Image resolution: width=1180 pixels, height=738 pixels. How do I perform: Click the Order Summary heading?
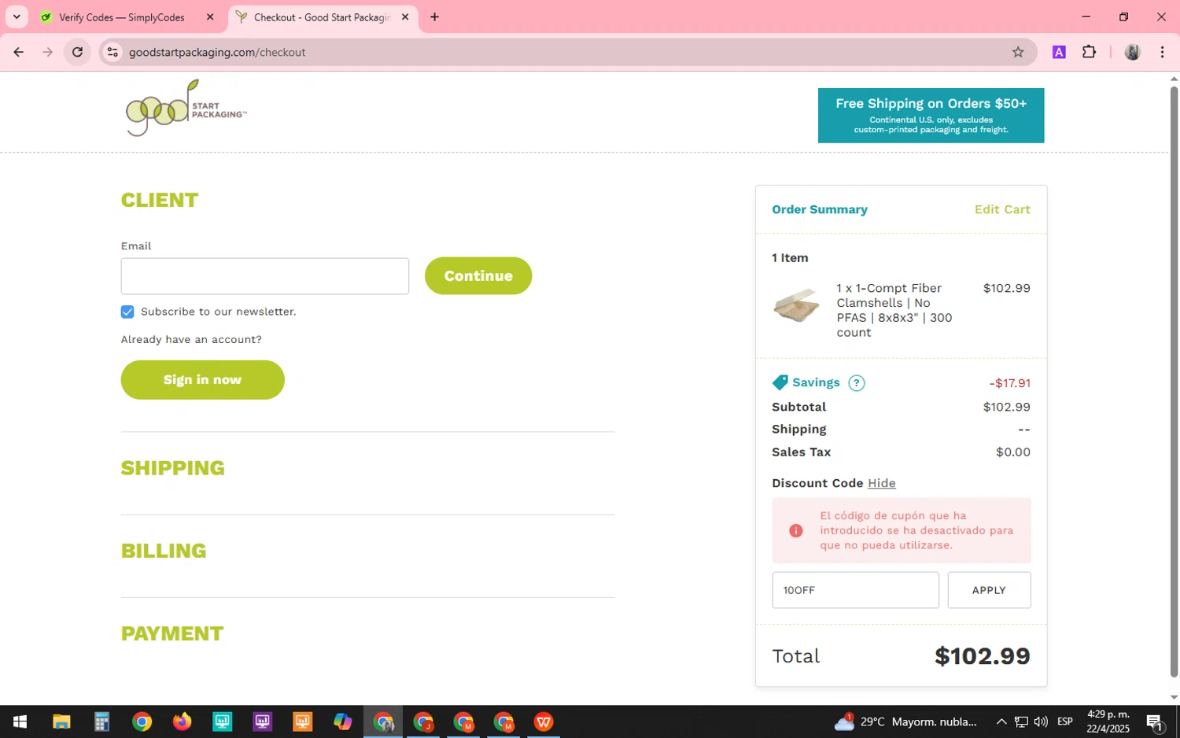coord(820,209)
